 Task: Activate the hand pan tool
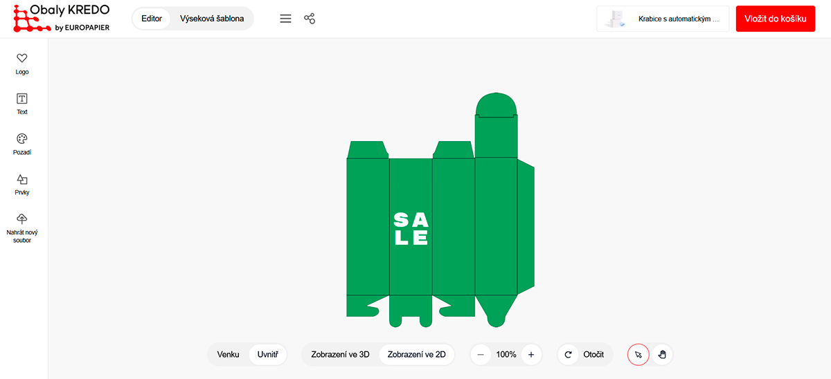coord(662,355)
